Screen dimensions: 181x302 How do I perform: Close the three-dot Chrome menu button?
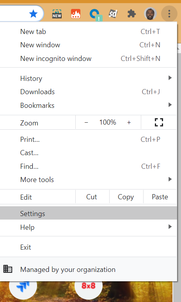[x=169, y=14]
